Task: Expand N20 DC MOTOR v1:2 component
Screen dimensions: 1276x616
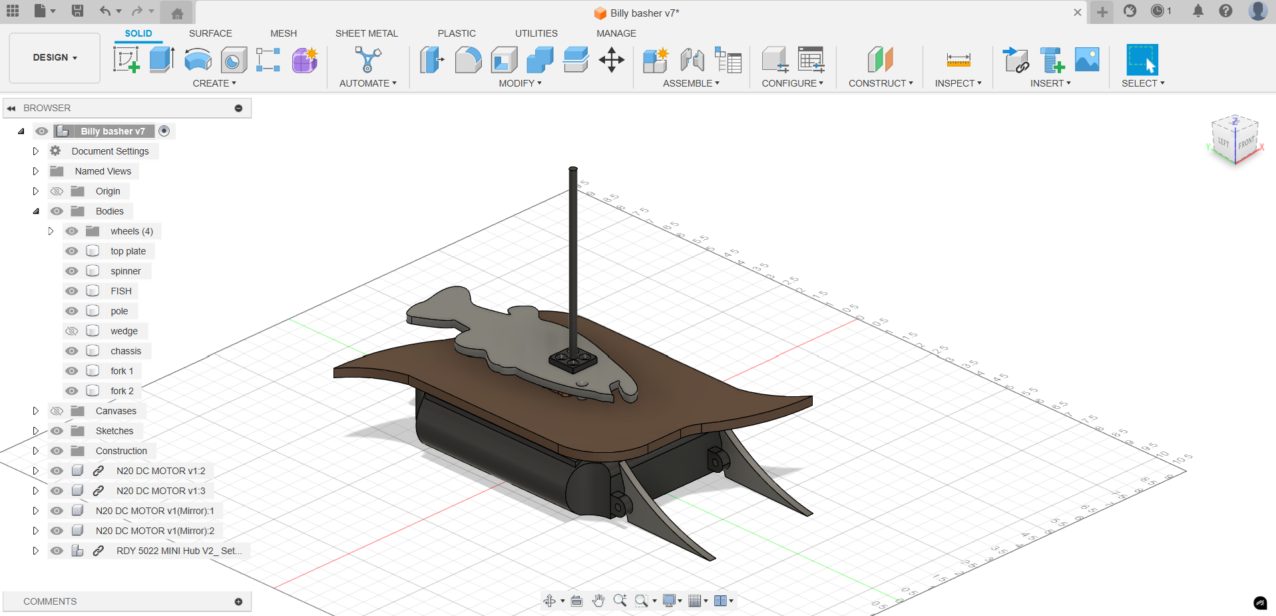Action: pyautogui.click(x=36, y=471)
